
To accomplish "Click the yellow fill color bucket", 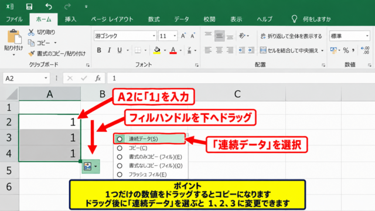I will [157, 50].
